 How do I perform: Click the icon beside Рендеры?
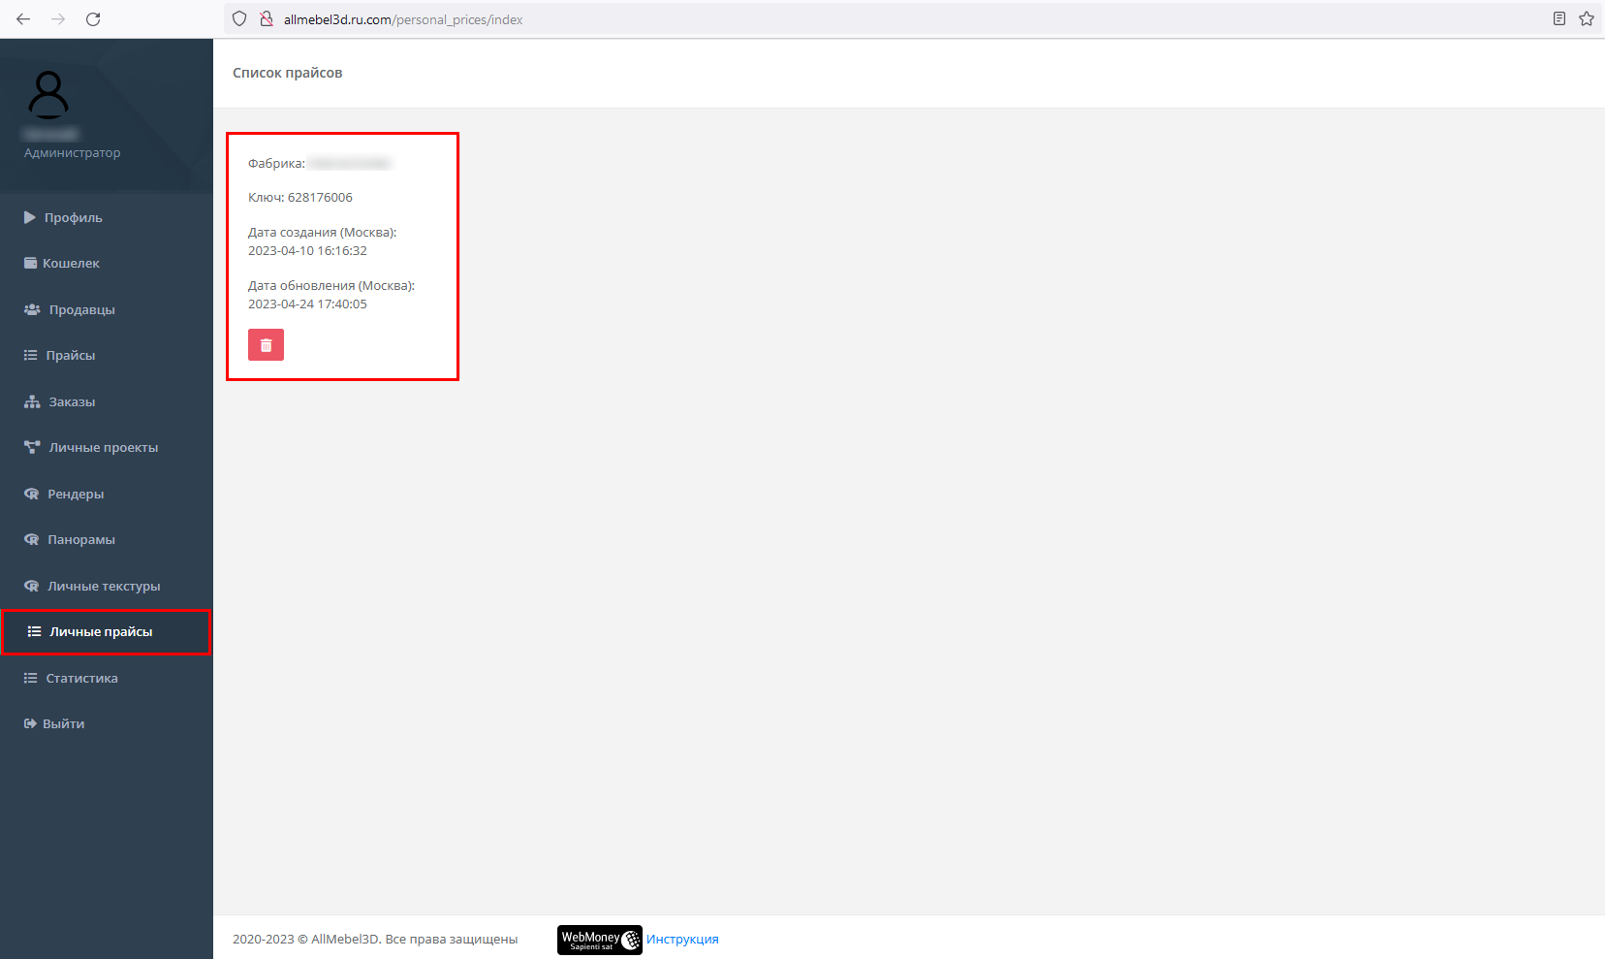(31, 494)
